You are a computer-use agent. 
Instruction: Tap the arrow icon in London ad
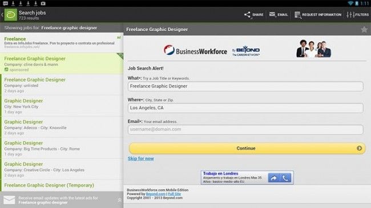point(274,178)
